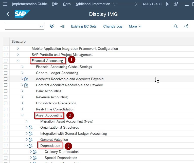This screenshot has width=194, height=163.
Task: Check the Financial Accounting row checkbox
Action: tap(6, 61)
